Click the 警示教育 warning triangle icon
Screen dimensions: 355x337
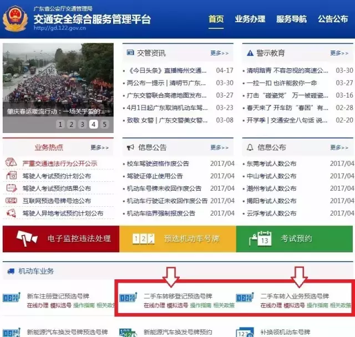[x=250, y=53]
